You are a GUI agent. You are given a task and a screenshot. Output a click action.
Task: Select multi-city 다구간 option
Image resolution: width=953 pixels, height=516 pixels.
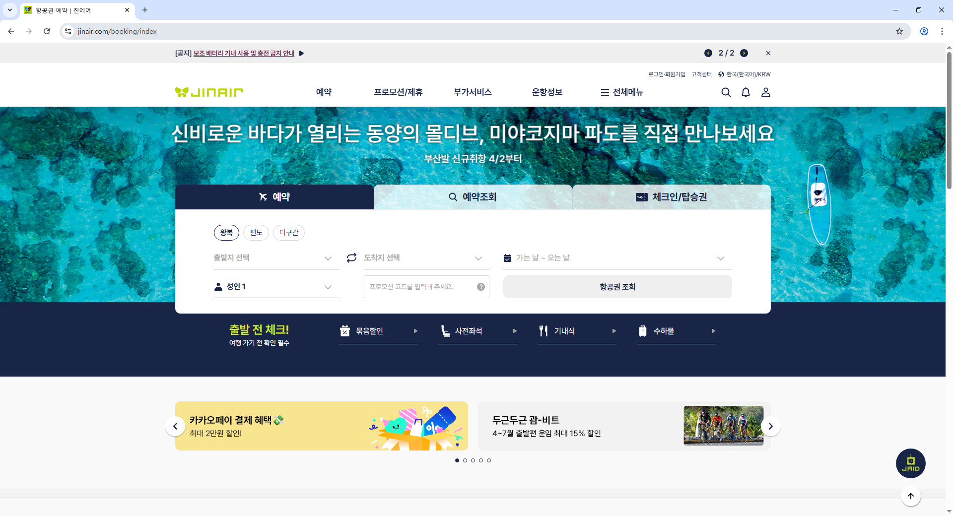289,233
